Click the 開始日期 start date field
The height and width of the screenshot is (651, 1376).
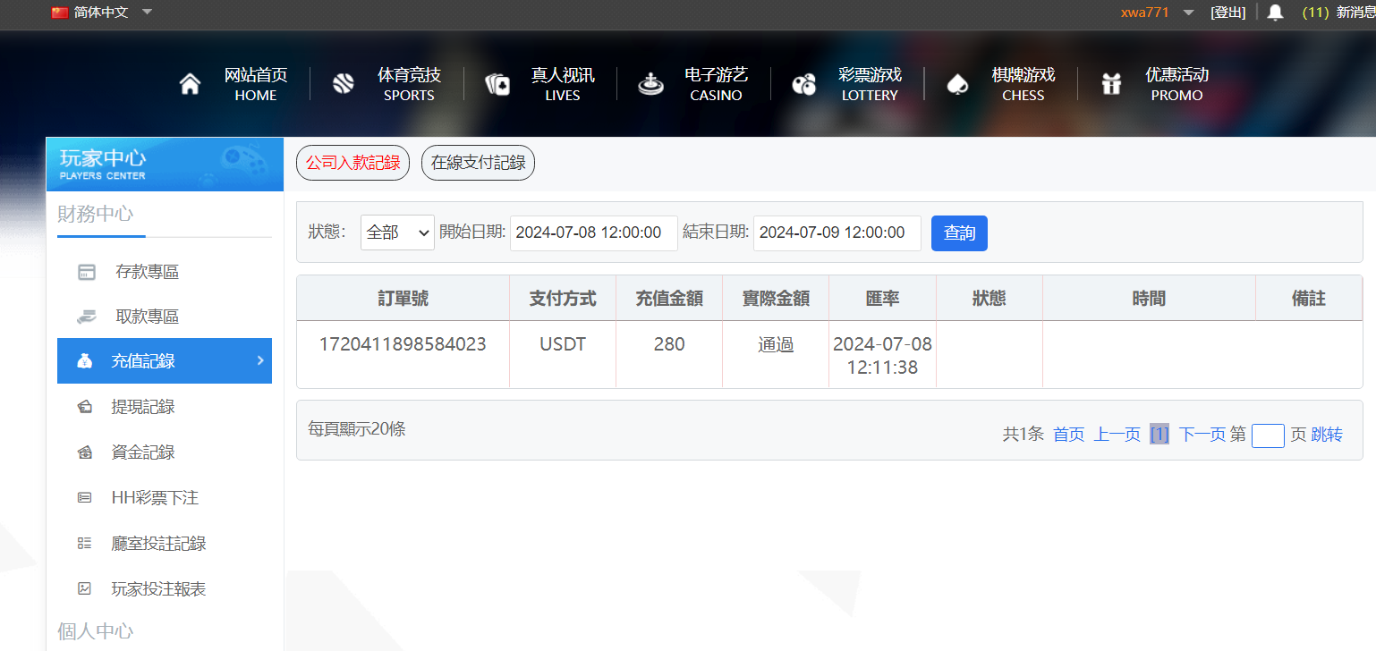click(x=593, y=232)
